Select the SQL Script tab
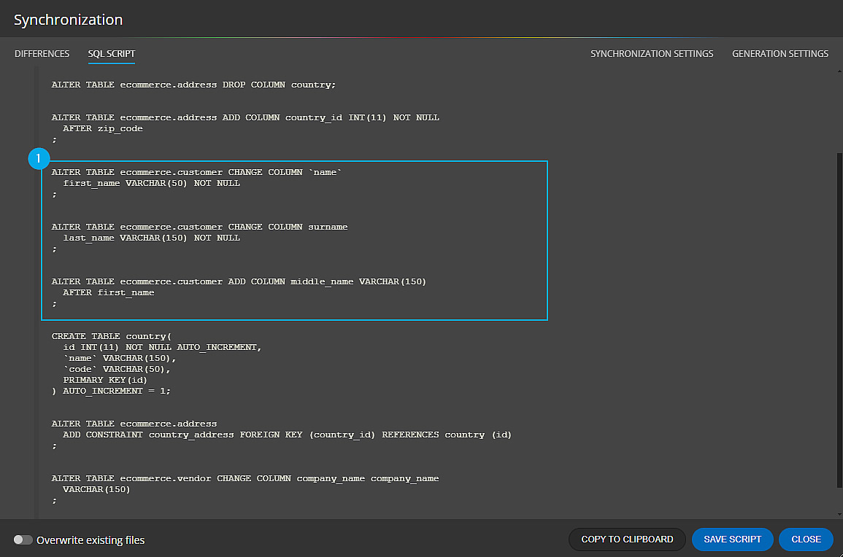The height and width of the screenshot is (557, 843). tap(112, 54)
